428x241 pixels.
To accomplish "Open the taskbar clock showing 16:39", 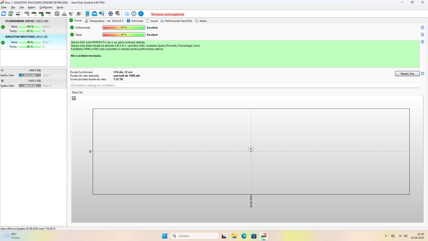I will point(418,236).
